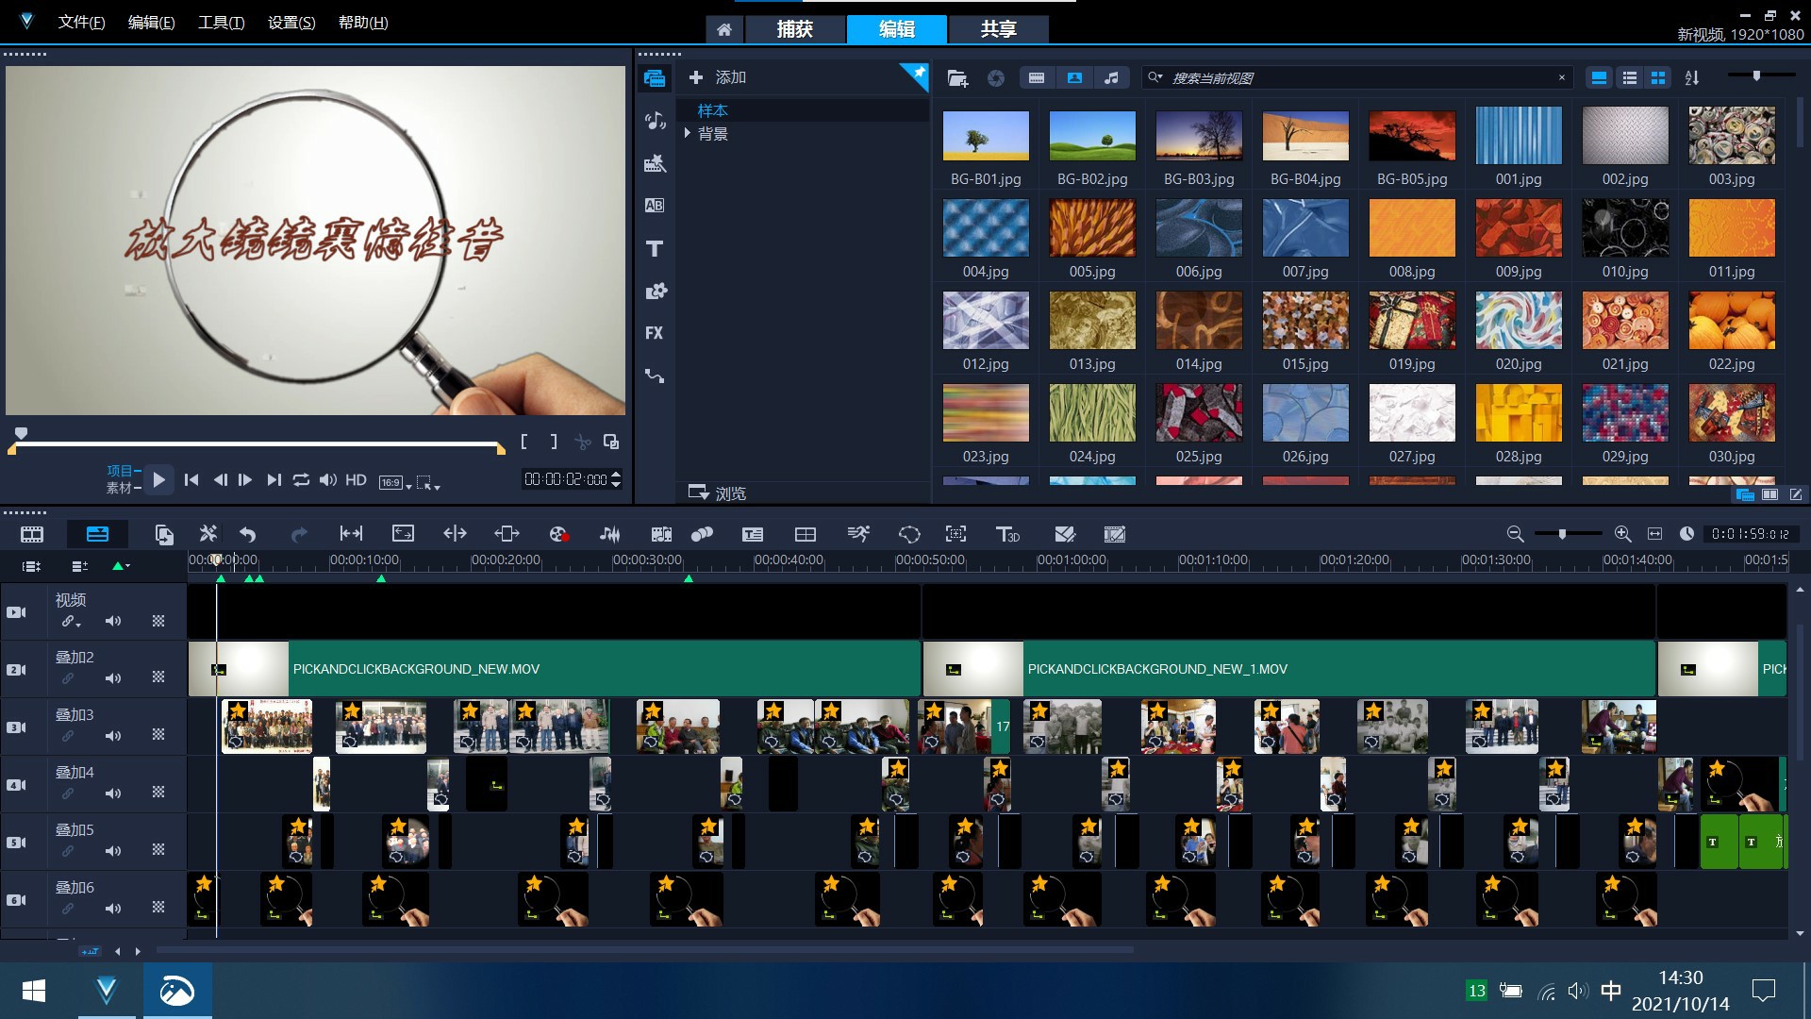Toggle the 叠加3 track visibility icon

click(17, 727)
